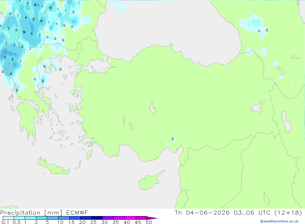Click the 'Precipitation' title word
The image size is (305, 224).
pyautogui.click(x=20, y=213)
